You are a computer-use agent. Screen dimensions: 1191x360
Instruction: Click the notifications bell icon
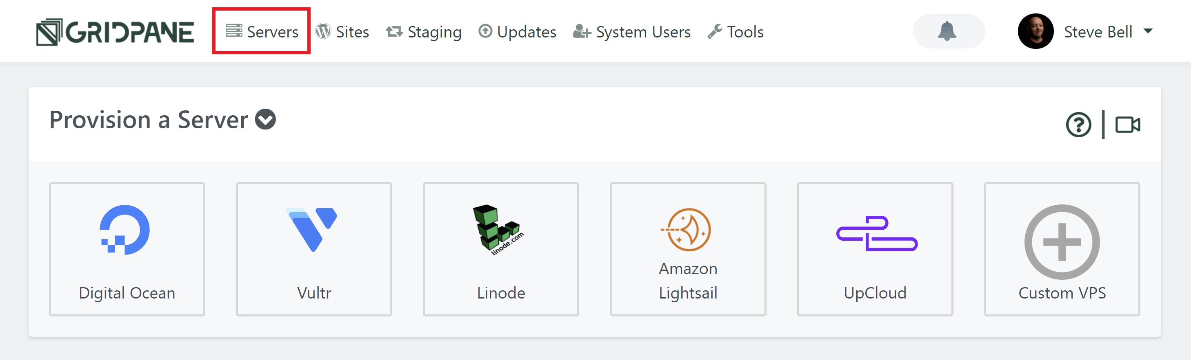tap(948, 31)
